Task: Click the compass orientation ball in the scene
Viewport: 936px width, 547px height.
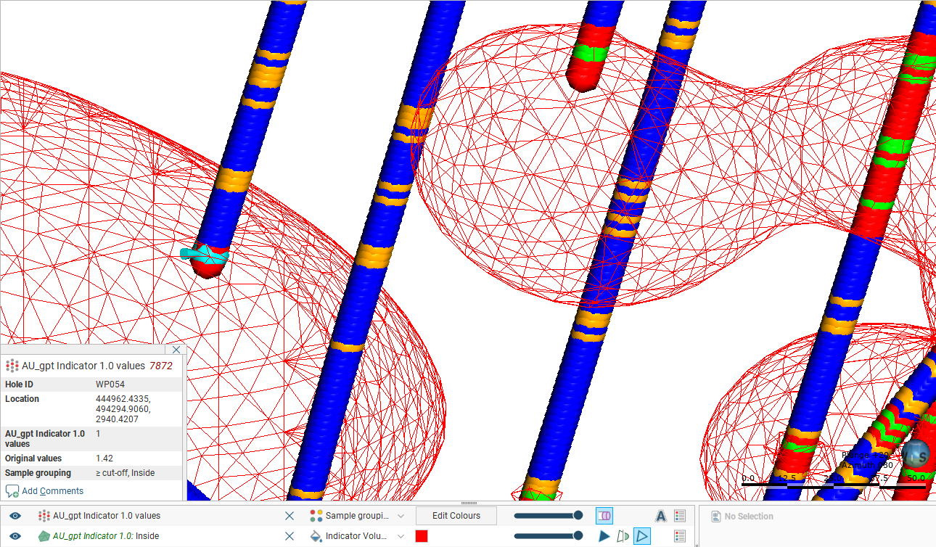Action: tap(916, 453)
